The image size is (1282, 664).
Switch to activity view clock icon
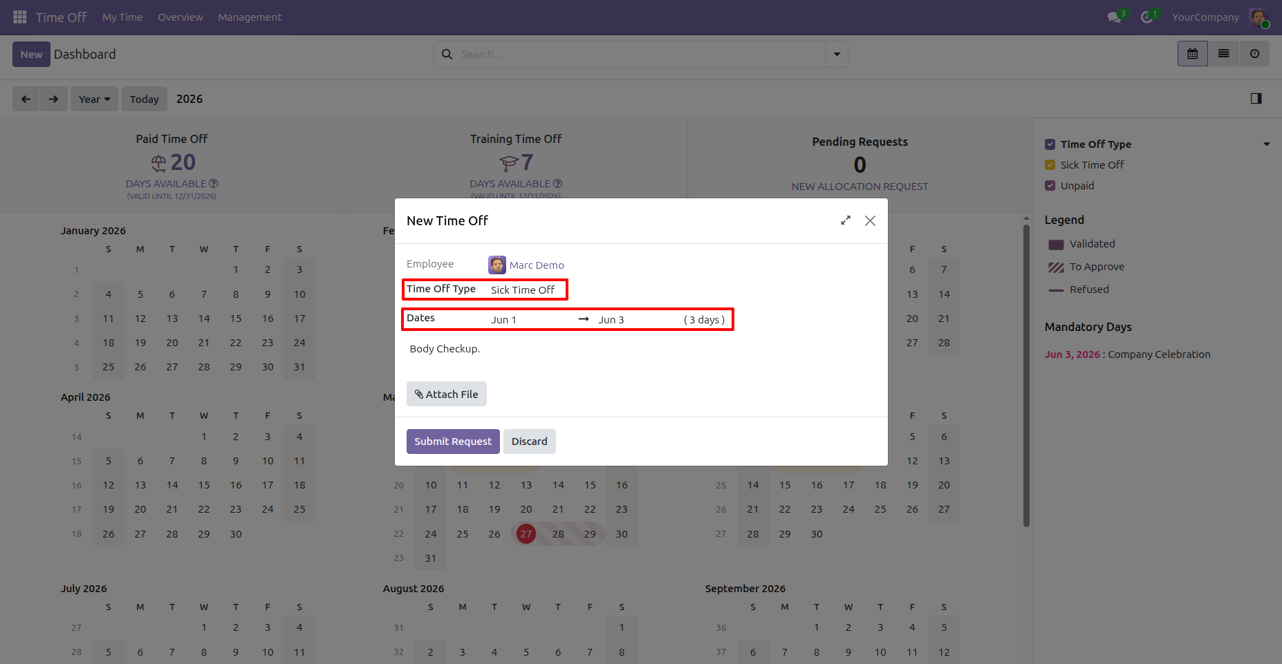[1254, 54]
